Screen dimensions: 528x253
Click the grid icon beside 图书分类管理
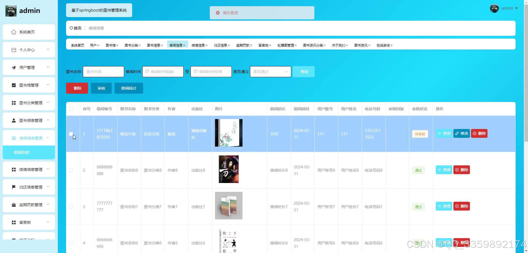[x=14, y=103]
